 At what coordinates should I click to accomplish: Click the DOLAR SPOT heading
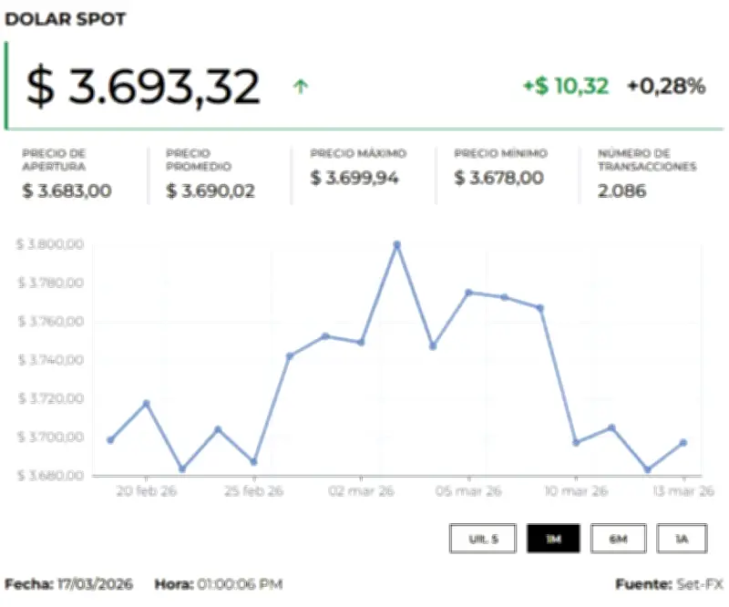tap(67, 19)
